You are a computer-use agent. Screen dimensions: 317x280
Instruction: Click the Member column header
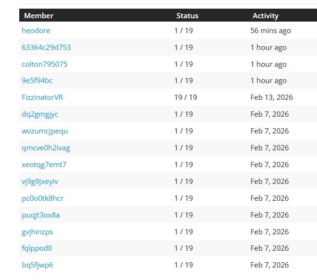(39, 16)
